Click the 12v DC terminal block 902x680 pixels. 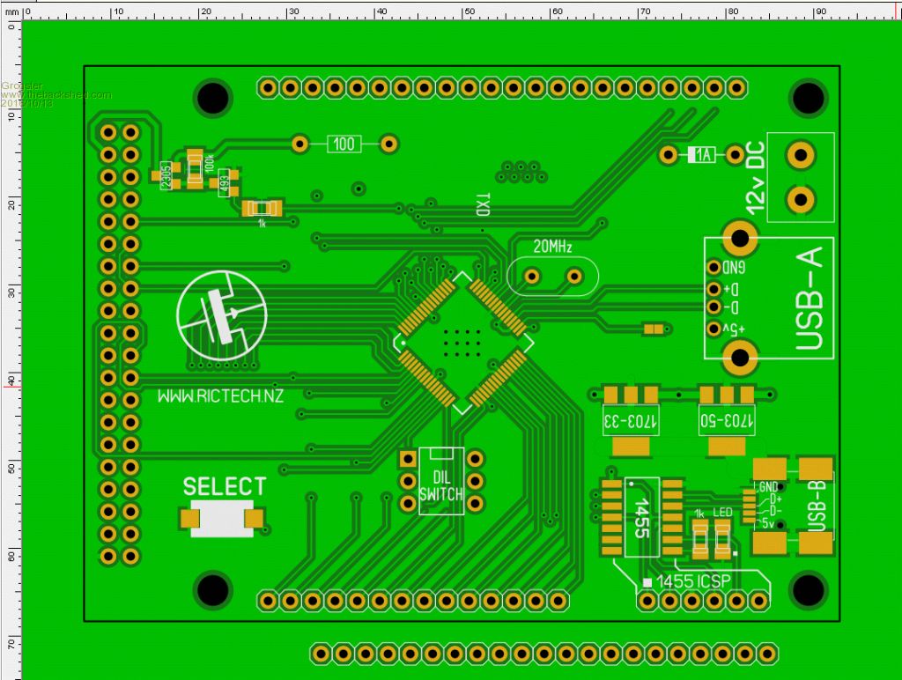(800, 177)
